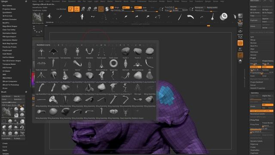The height and width of the screenshot is (155, 275).
Task: Pick the Back vertebrae insert mesh
Action: coord(137,65)
